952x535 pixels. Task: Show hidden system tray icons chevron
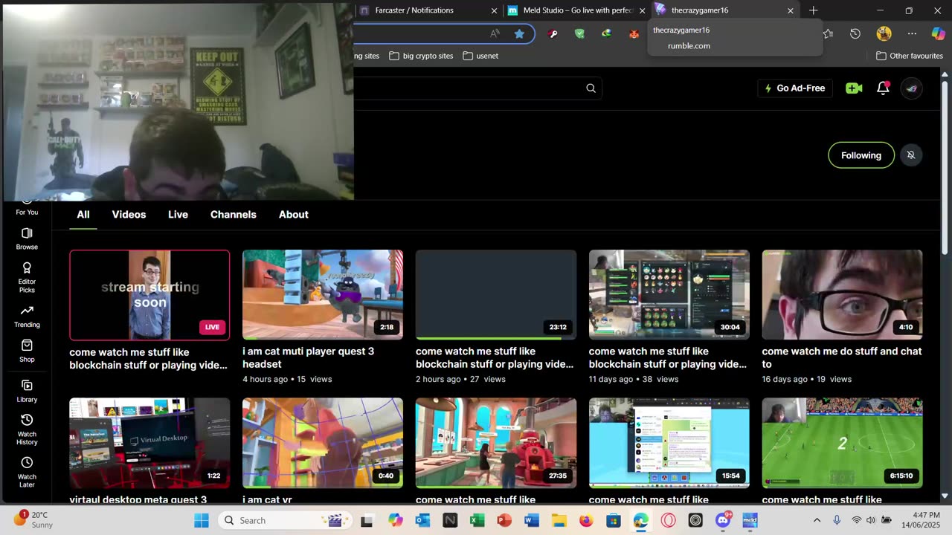[x=817, y=520]
